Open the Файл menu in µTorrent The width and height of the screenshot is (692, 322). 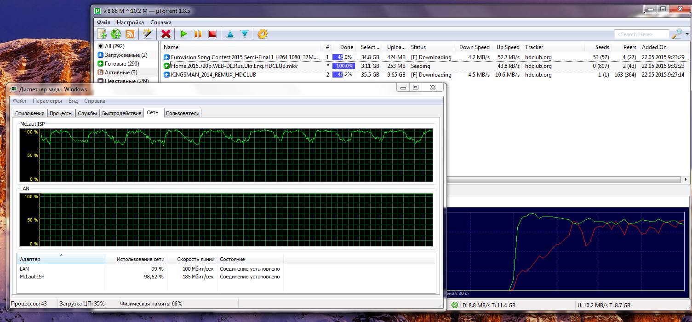[x=103, y=22]
